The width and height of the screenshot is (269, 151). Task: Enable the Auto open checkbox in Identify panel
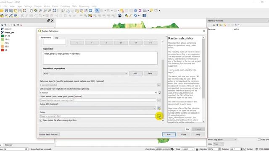click(259, 140)
